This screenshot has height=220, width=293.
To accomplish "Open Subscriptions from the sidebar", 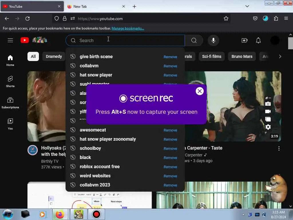I will pos(10,103).
